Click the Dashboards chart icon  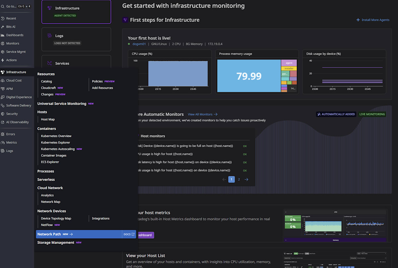click(3, 35)
